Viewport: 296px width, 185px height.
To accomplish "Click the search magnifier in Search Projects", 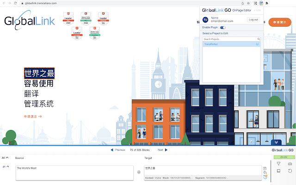I will pos(259,39).
